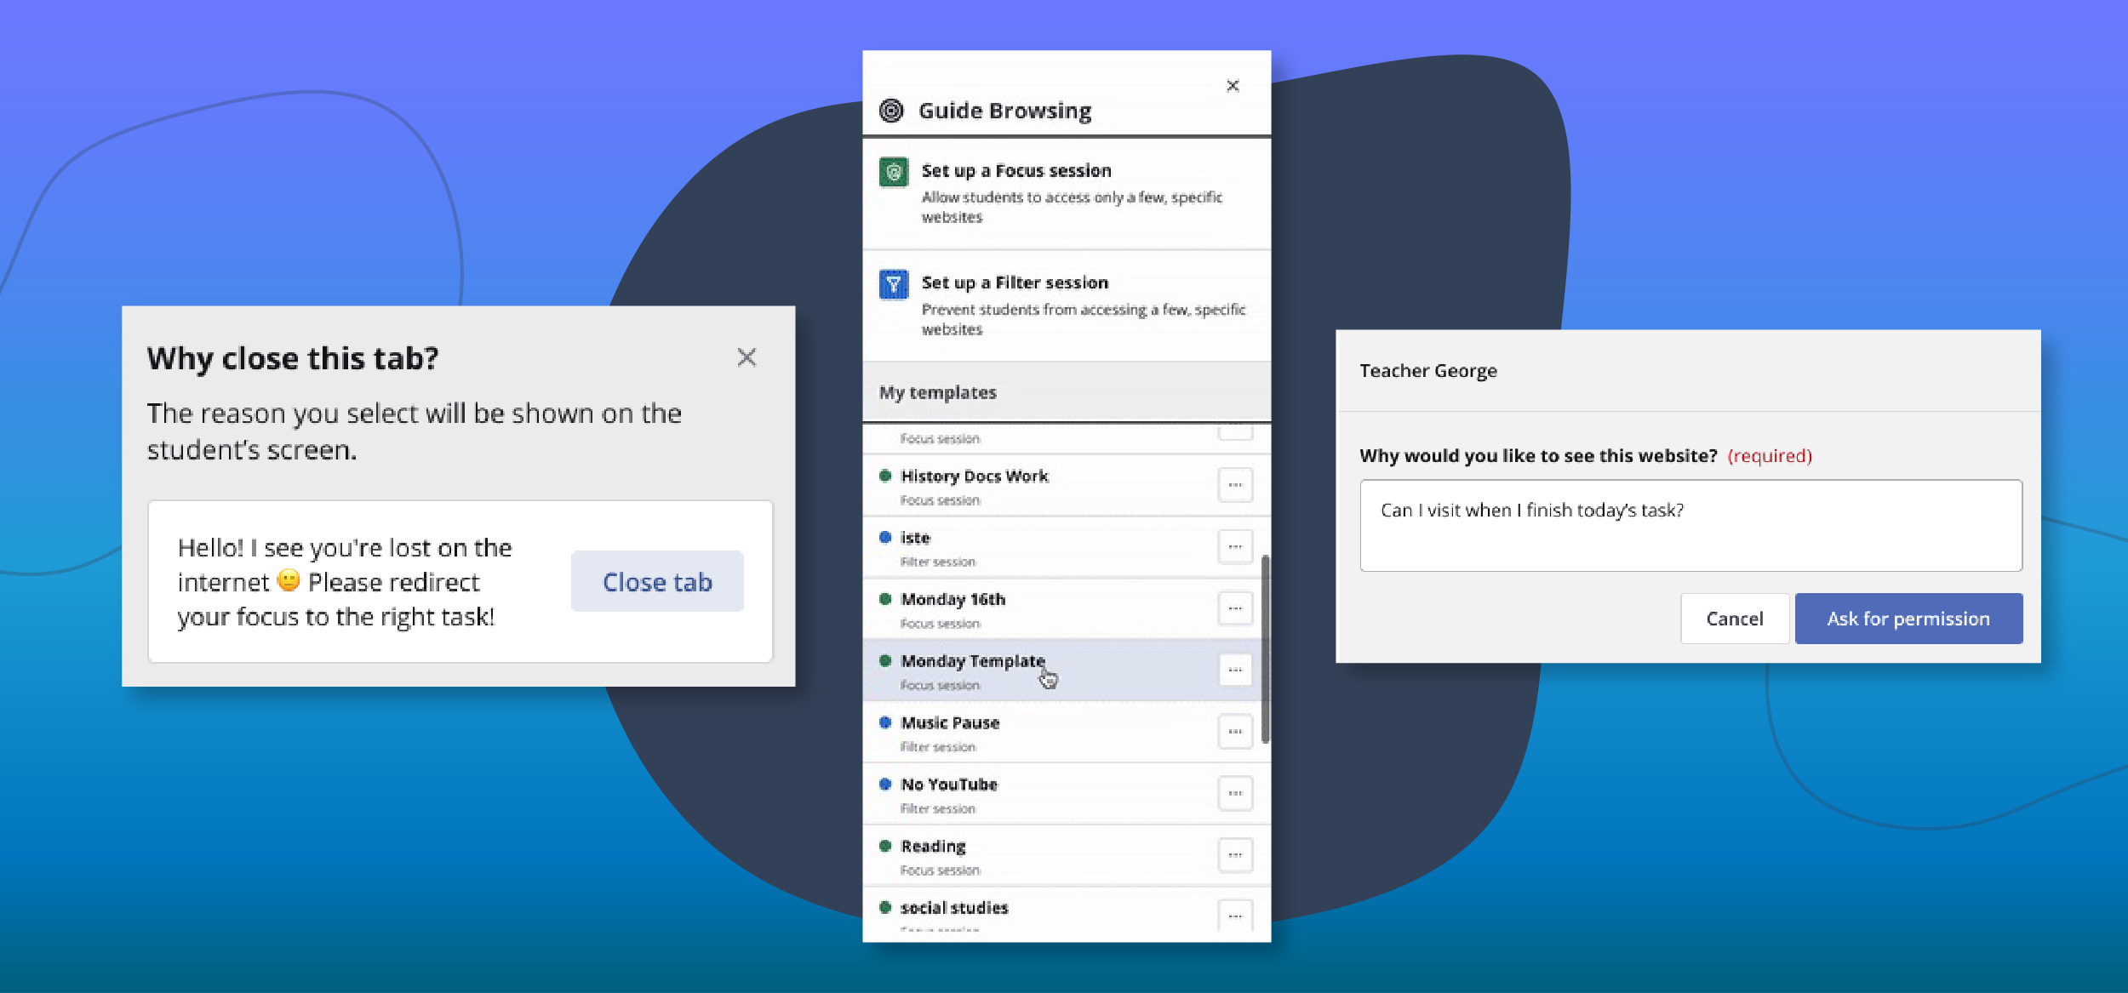Open more options for Music Pause

tap(1234, 732)
